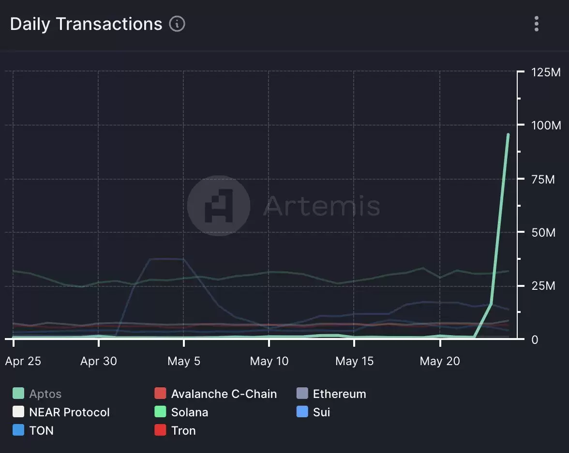
Task: Click the Tron legend label
Action: click(x=183, y=430)
